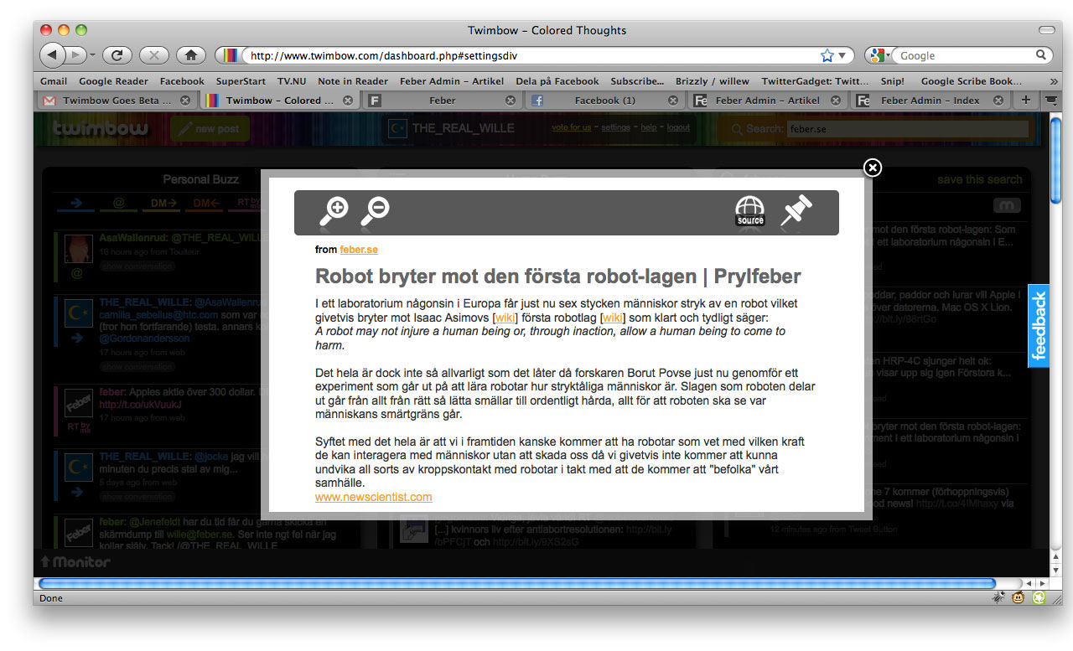Open the article source globe icon
This screenshot has height=651, width=1073.
pos(749,211)
